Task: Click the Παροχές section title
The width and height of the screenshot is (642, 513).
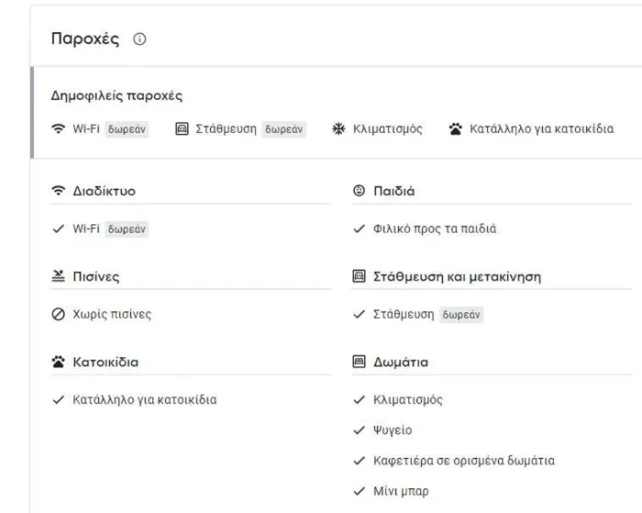Action: coord(84,39)
